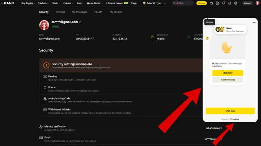Screen dimensions: 261x146
Task: Click the Phone row icon
Action: [45, 88]
